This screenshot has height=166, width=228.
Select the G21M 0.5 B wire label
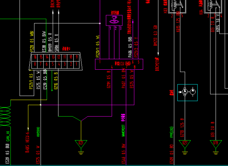pos(109,79)
